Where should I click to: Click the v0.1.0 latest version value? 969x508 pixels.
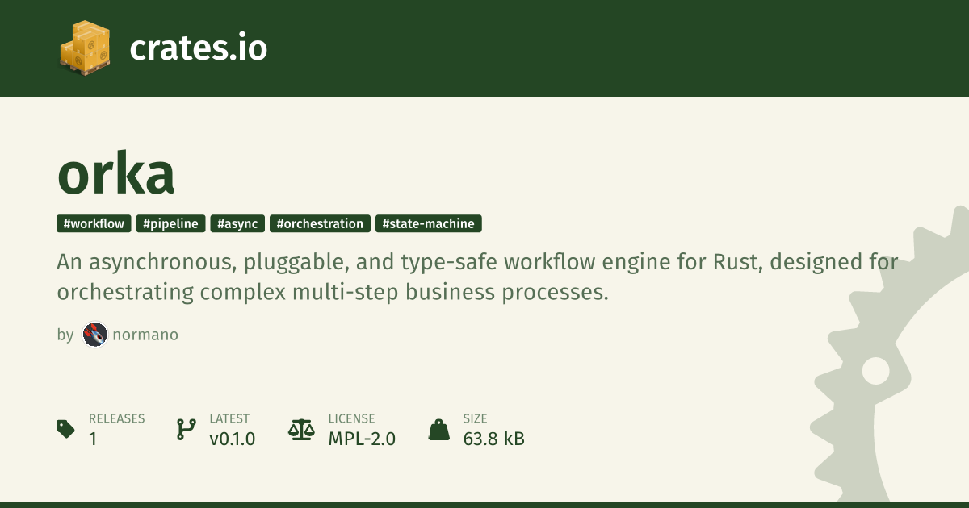(232, 439)
